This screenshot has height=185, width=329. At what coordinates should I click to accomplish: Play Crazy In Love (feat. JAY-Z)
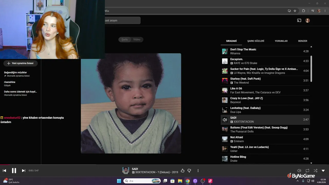pos(265,100)
